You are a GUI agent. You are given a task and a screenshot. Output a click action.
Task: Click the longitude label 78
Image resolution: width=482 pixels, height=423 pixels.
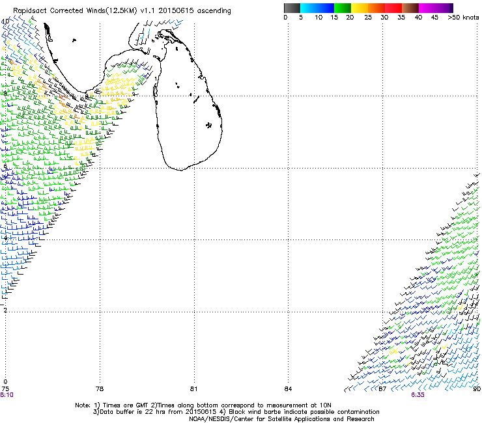tap(100, 389)
